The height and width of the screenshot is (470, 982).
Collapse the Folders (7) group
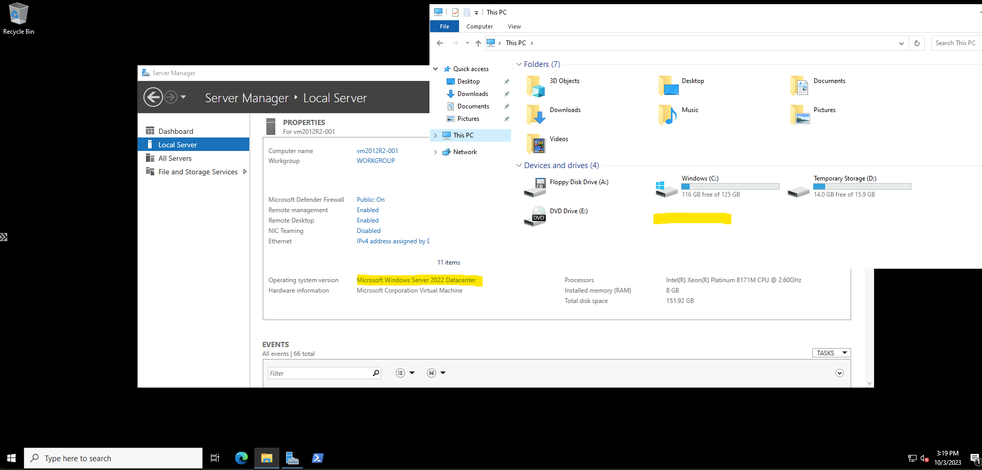(519, 64)
